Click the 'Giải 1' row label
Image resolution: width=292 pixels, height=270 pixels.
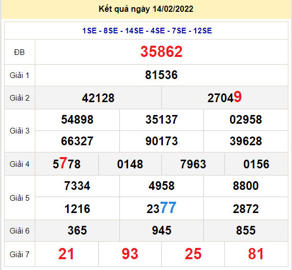click(19, 75)
